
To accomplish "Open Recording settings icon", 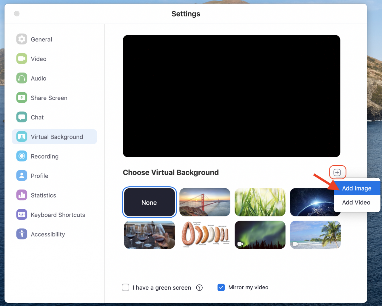I will 21,156.
